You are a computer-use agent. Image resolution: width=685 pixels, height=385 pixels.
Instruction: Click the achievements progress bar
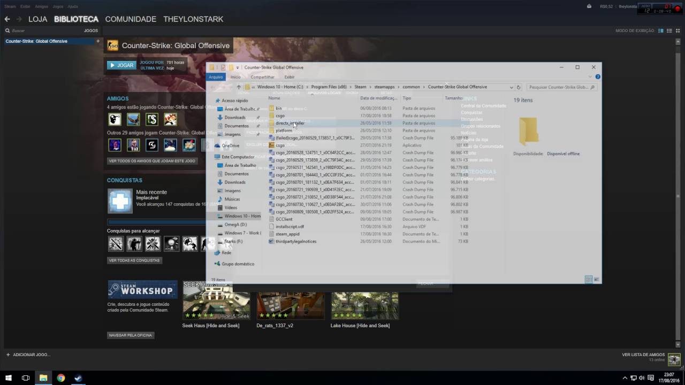tap(156, 222)
